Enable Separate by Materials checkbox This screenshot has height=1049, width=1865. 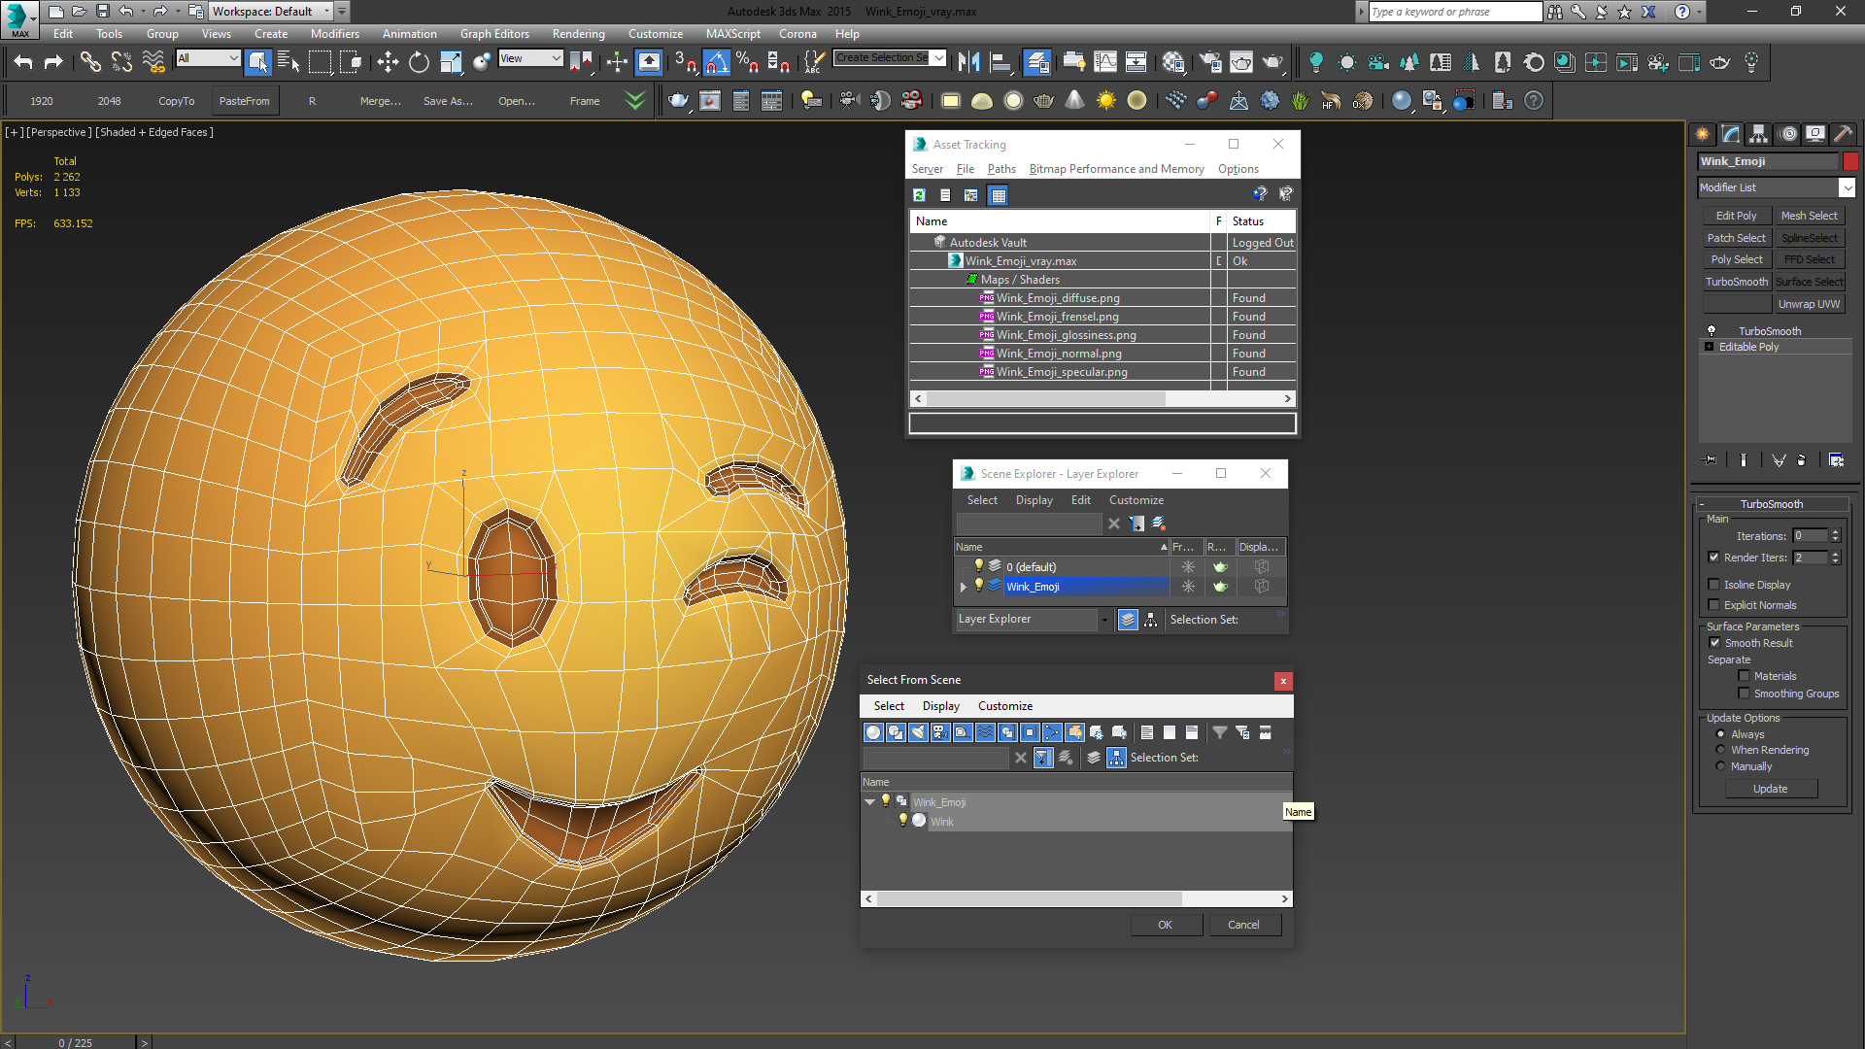[1744, 675]
